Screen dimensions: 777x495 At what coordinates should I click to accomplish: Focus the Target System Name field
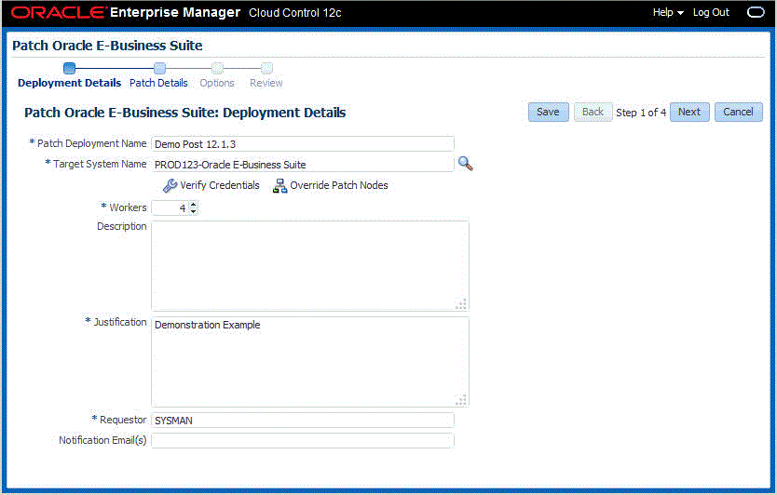click(x=302, y=165)
